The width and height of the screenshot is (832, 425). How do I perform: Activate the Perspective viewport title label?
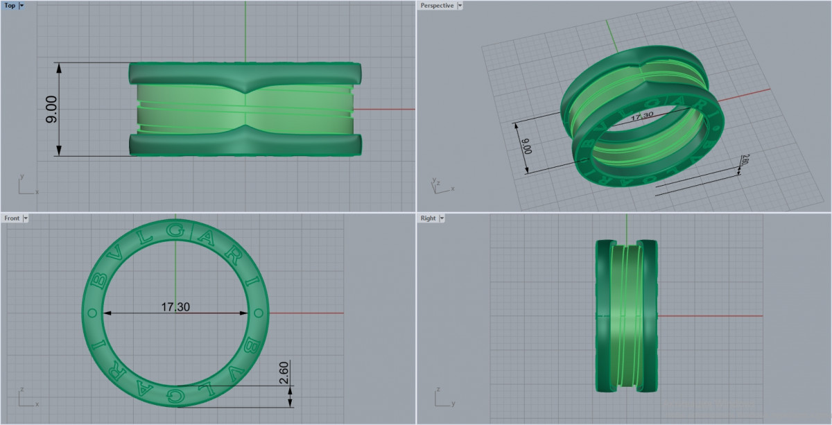click(x=437, y=6)
